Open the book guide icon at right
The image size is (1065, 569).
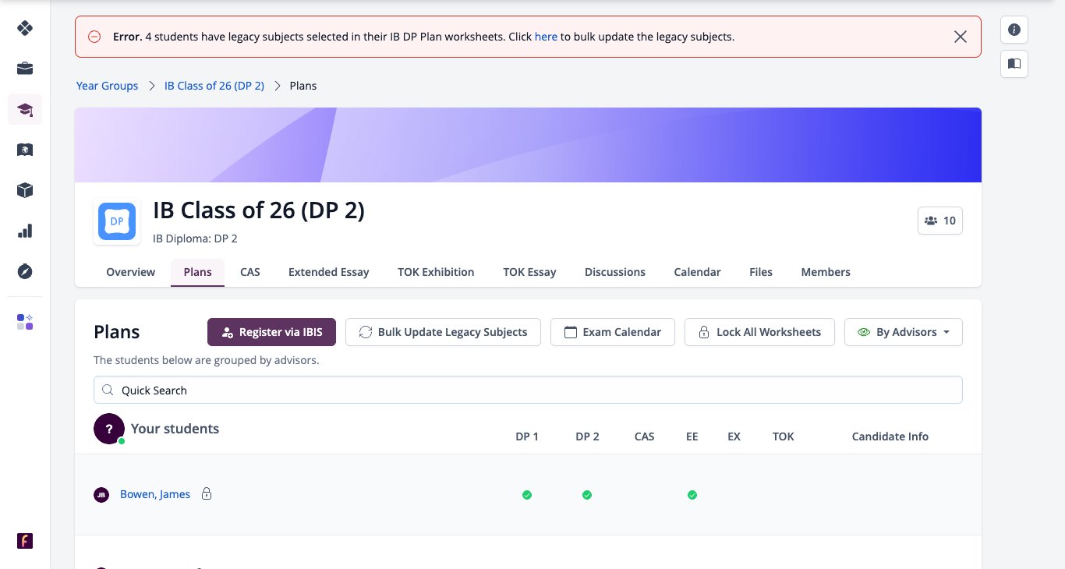click(1014, 64)
